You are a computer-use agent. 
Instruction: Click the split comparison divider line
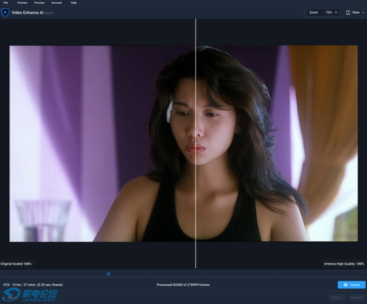[x=196, y=144]
